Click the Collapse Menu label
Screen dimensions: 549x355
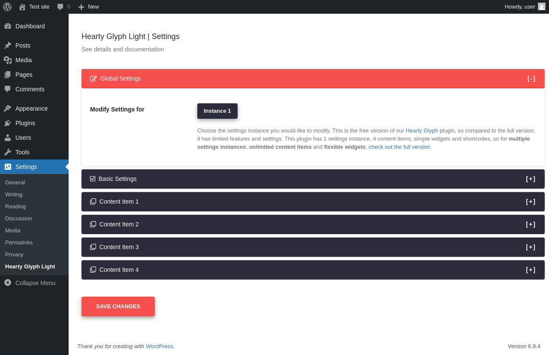pos(35,283)
